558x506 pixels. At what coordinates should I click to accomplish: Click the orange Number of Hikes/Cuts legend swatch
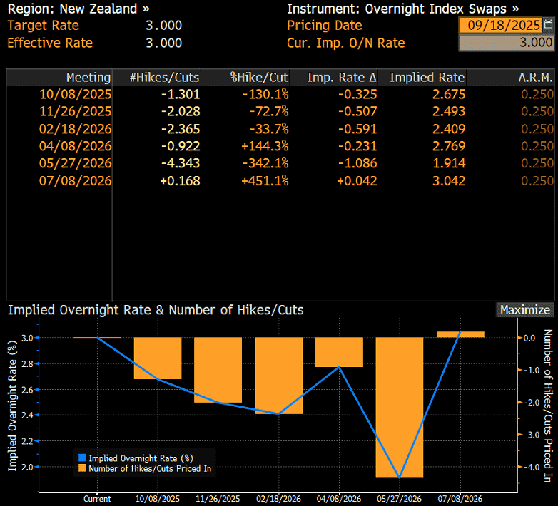coord(83,468)
